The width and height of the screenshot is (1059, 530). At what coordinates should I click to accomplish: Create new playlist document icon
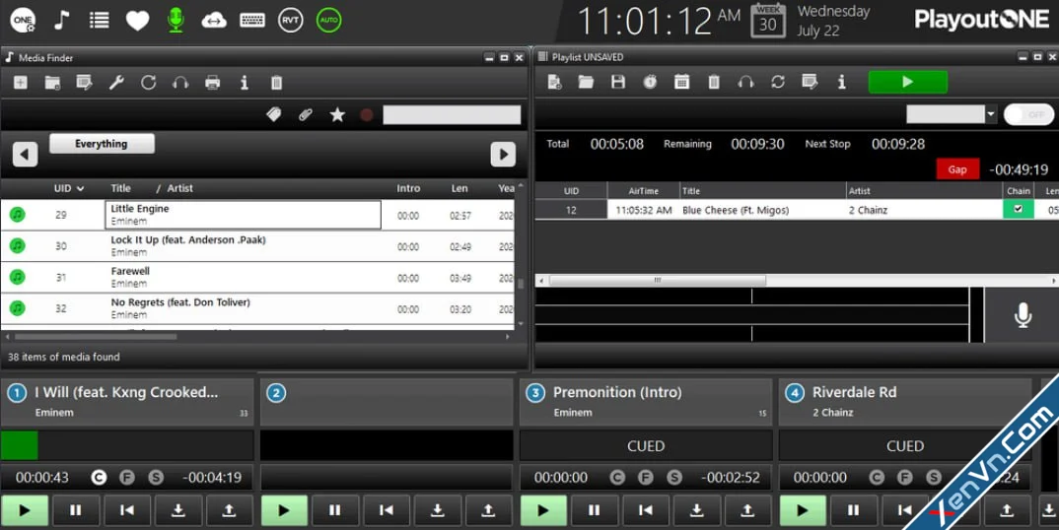click(x=554, y=83)
